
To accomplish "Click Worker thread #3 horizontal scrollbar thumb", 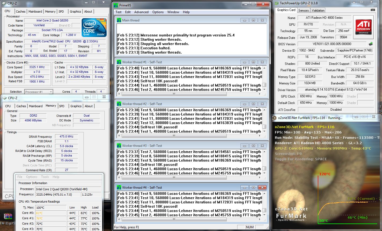I will 174,178.
